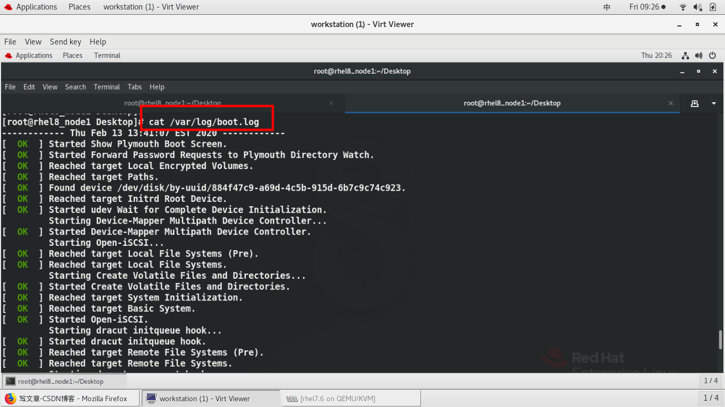Open the Virt Viewer Help menu
The height and width of the screenshot is (407, 725).
click(x=98, y=42)
